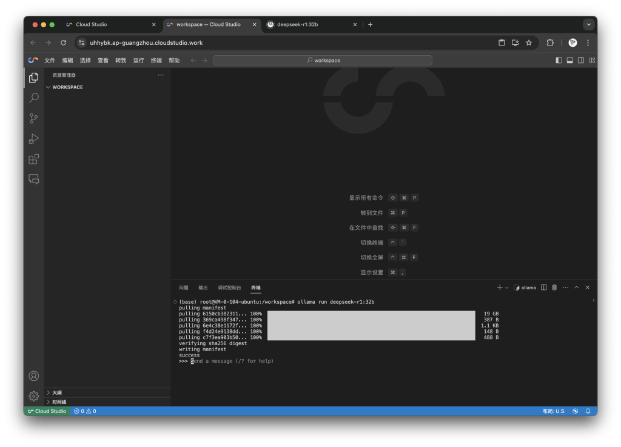
Task: Click the Cloud Studio remote status bar button
Action: 47,411
